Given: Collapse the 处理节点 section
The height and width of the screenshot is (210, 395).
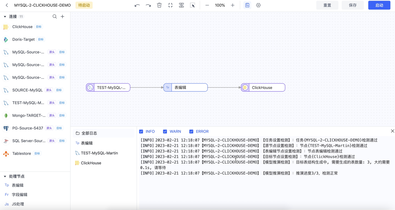Looking at the screenshot, I should pyautogui.click(x=5, y=176).
